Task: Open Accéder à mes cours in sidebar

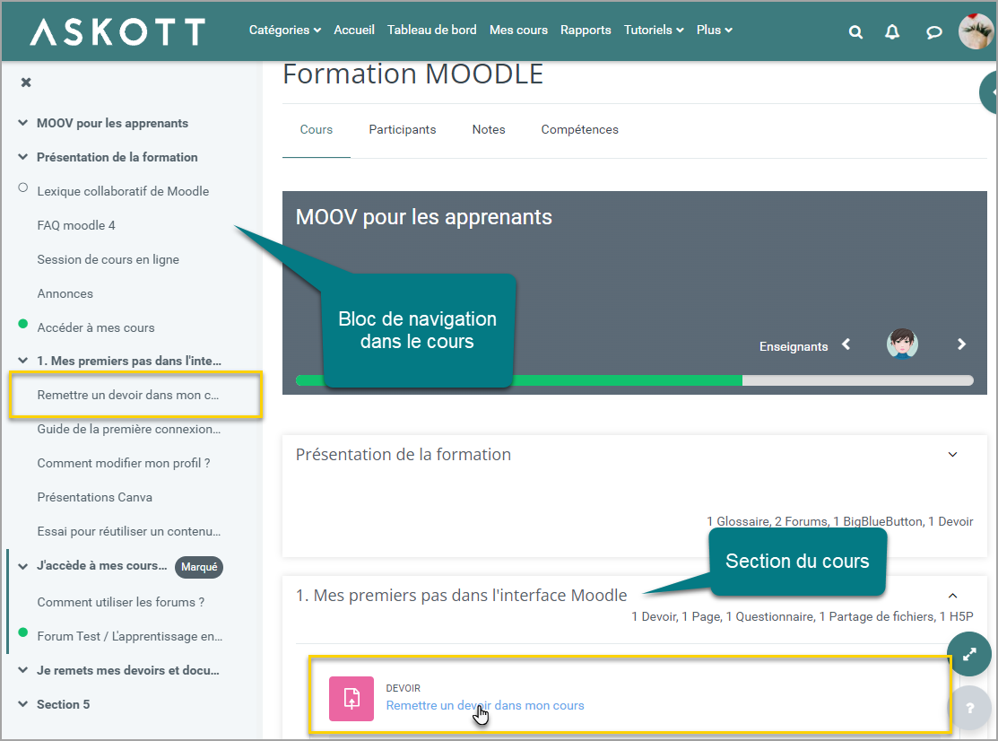Action: tap(96, 327)
